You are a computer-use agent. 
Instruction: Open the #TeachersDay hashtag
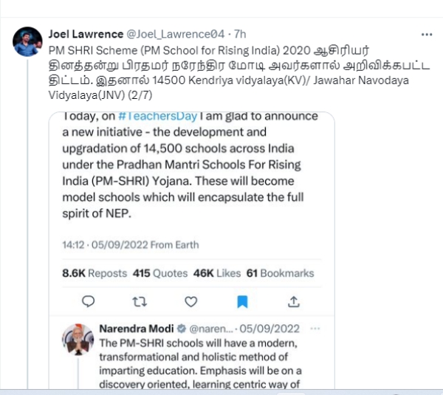pos(158,116)
